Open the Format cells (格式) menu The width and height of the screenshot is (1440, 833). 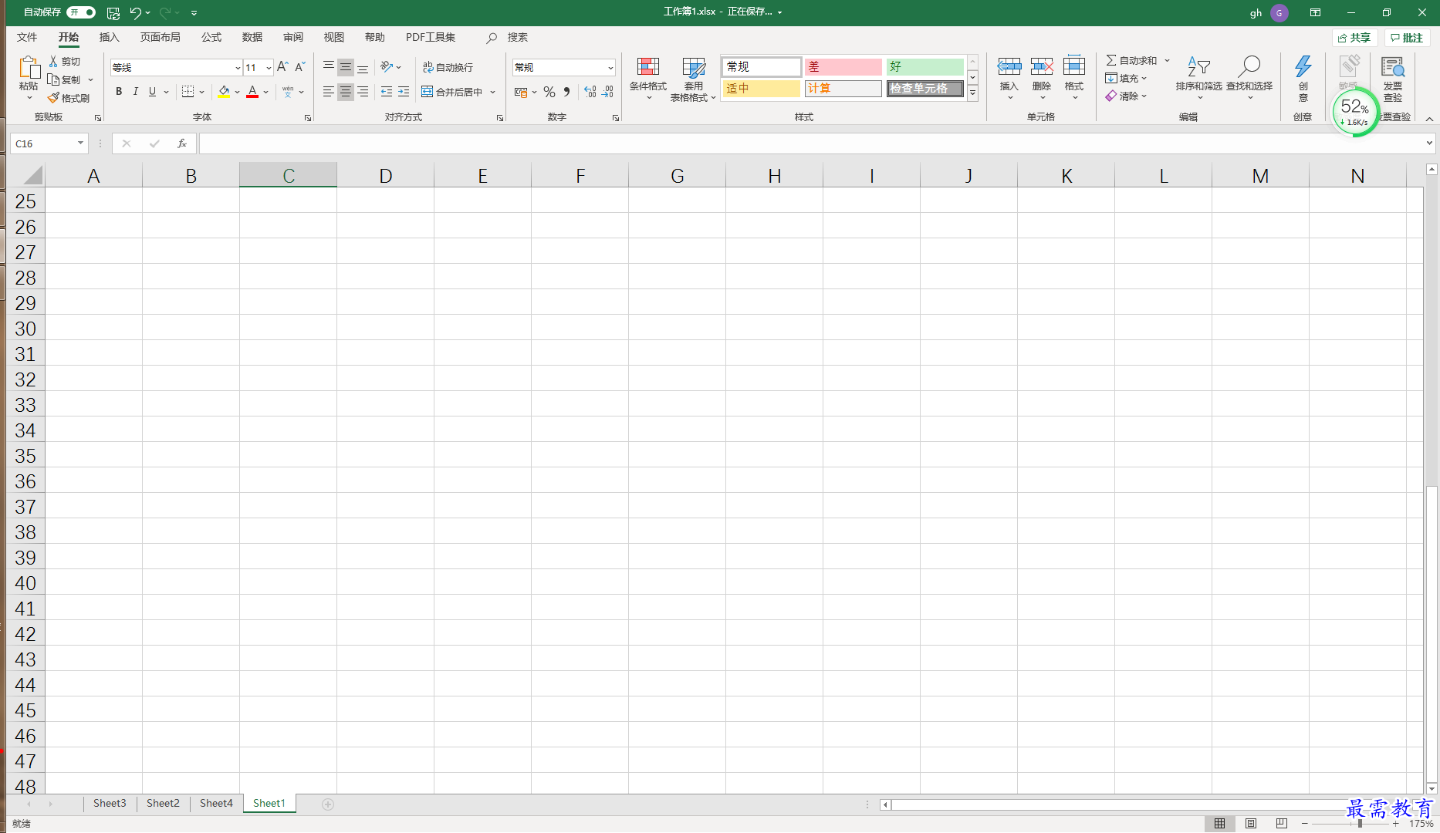(x=1074, y=78)
